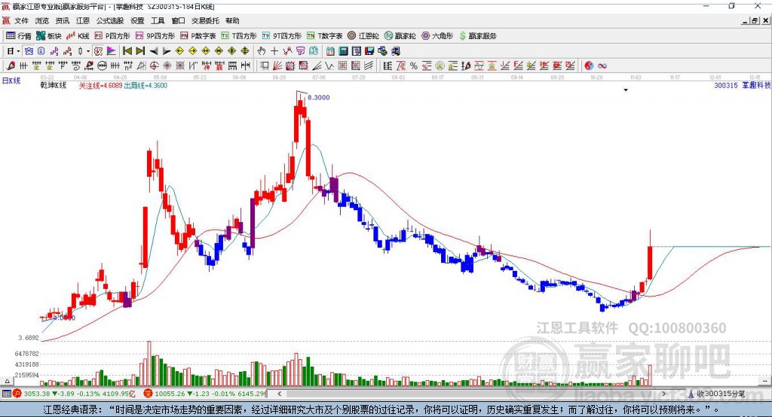Screen dimensions: 772x417
Task: Open the 文件 menu
Action: point(21,20)
